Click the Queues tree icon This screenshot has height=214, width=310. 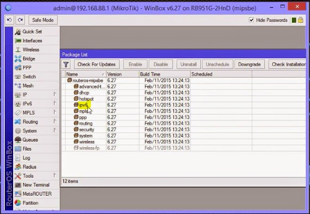(x=18, y=140)
